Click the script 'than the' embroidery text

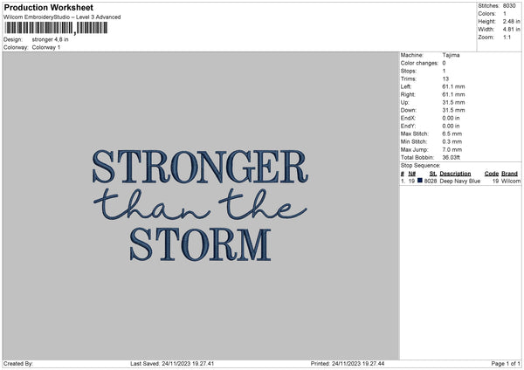click(200, 205)
